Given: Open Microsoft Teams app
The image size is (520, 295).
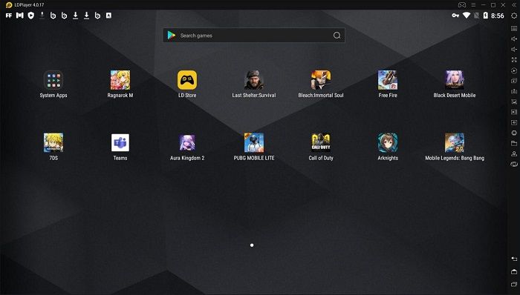Looking at the screenshot, I should [x=120, y=142].
